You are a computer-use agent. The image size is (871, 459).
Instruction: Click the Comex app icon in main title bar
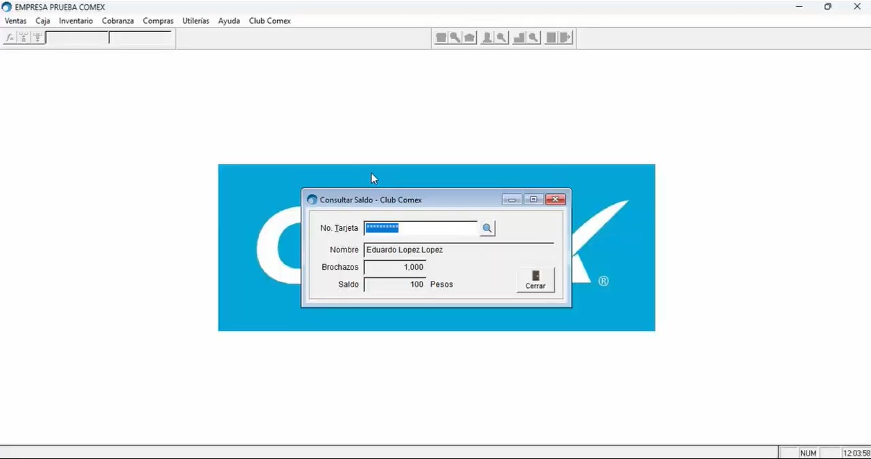[x=7, y=7]
